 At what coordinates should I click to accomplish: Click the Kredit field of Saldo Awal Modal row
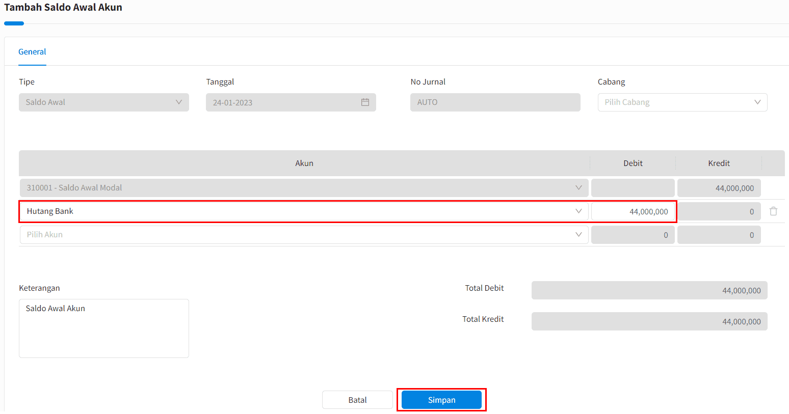pos(719,188)
